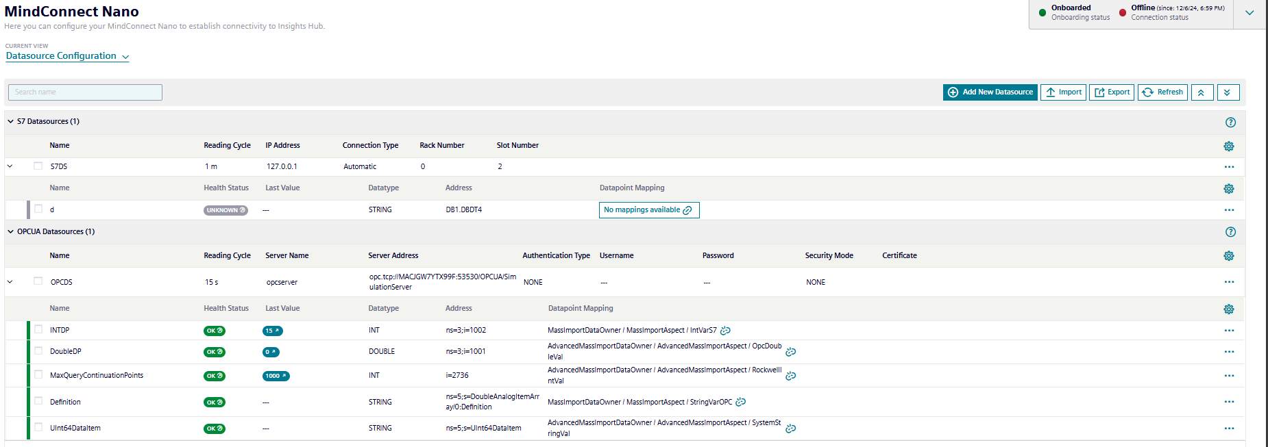
Task: Click OPCDS server address opc.tcp text
Action: pos(443,282)
